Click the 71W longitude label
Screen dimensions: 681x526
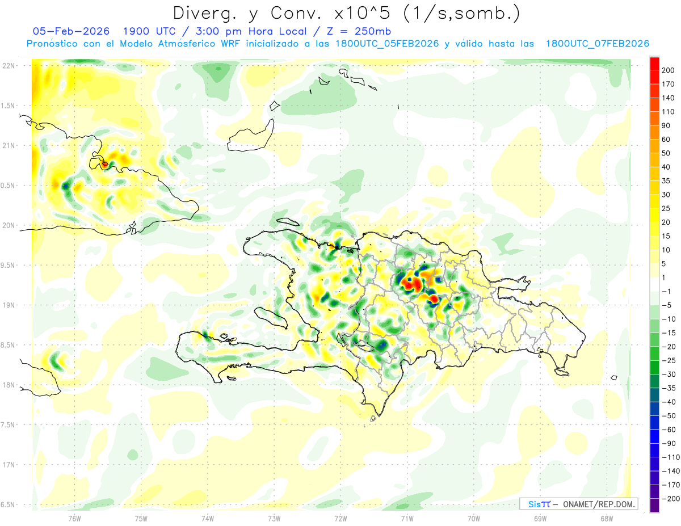[407, 517]
